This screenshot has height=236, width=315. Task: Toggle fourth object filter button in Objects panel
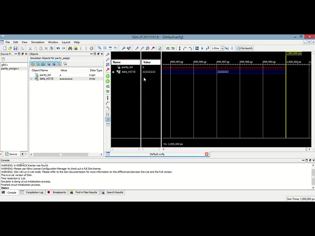point(48,64)
